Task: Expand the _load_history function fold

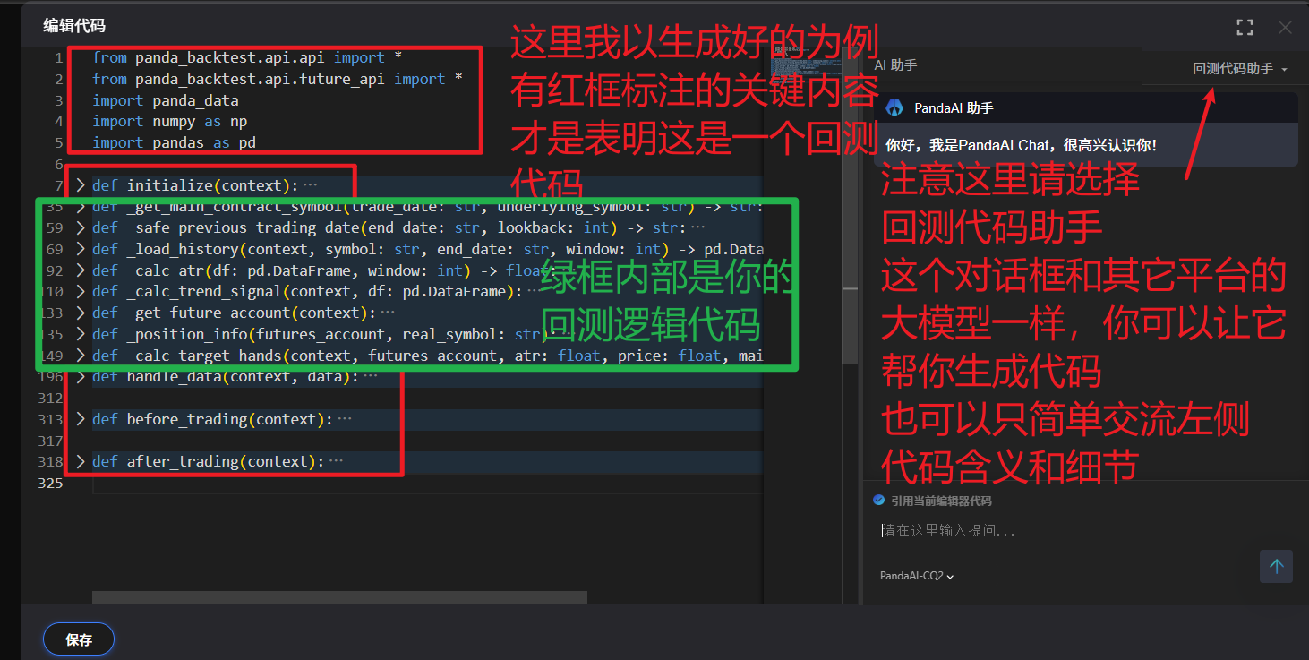Action: point(80,249)
